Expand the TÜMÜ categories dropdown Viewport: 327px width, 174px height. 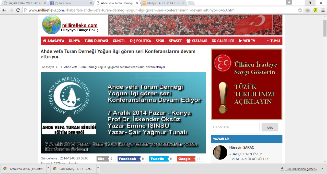(x=273, y=41)
